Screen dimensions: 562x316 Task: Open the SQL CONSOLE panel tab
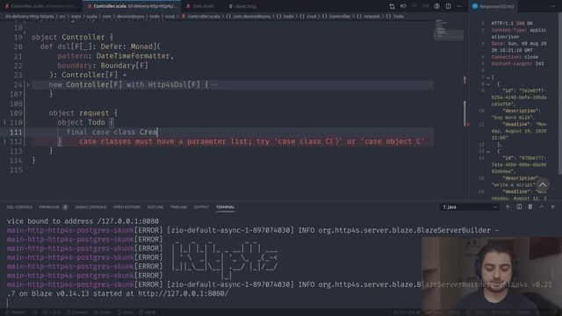pyautogui.click(x=19, y=207)
